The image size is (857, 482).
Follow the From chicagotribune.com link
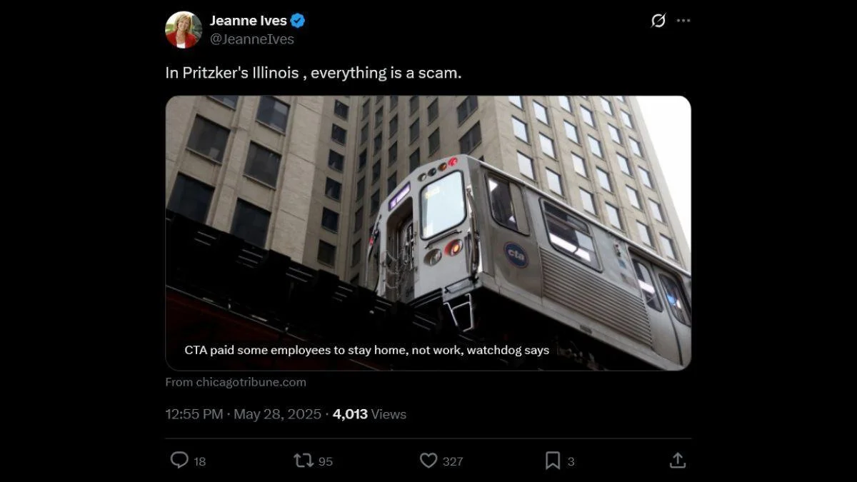click(x=236, y=382)
